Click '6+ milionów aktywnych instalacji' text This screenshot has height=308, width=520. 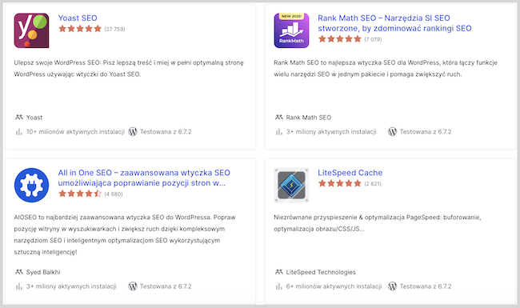(334, 286)
